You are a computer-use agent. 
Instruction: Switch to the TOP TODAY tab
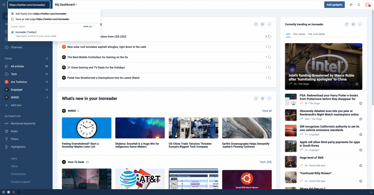[x=299, y=34]
